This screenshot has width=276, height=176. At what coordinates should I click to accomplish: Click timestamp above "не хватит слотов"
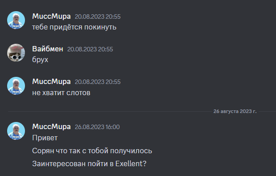(98, 82)
